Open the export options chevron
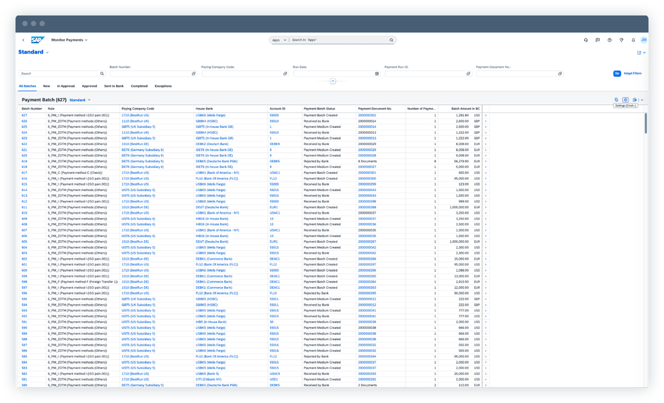Image resolution: width=664 pixels, height=403 pixels. coord(643,99)
